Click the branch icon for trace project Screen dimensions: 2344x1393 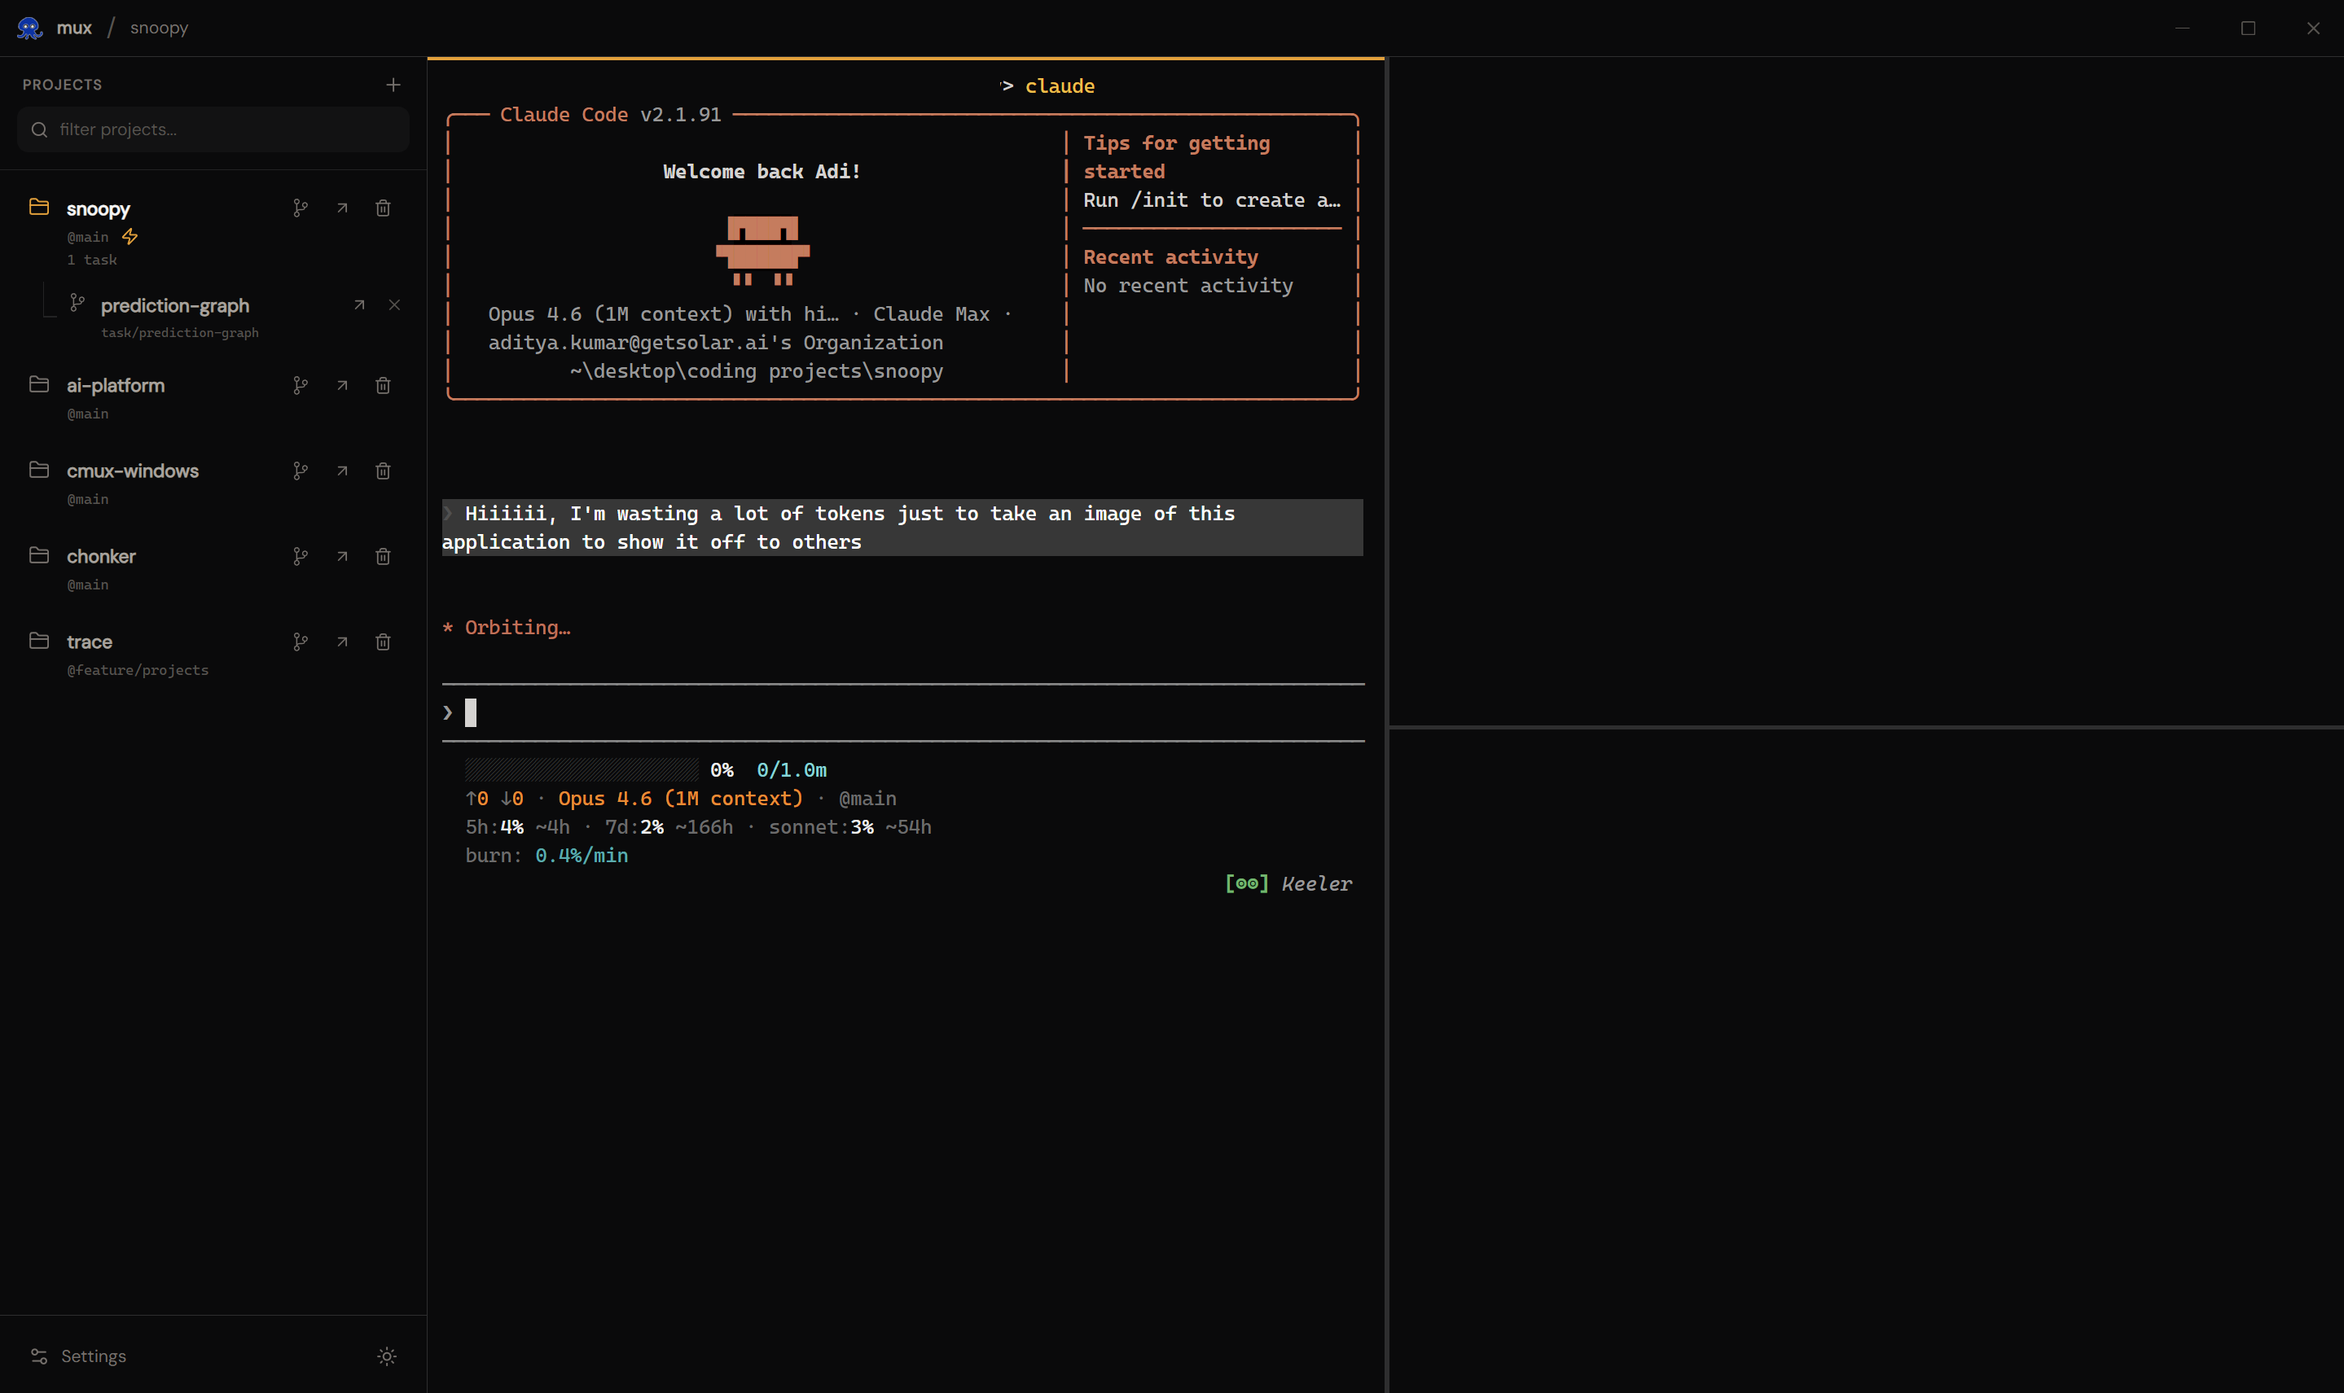click(x=301, y=642)
